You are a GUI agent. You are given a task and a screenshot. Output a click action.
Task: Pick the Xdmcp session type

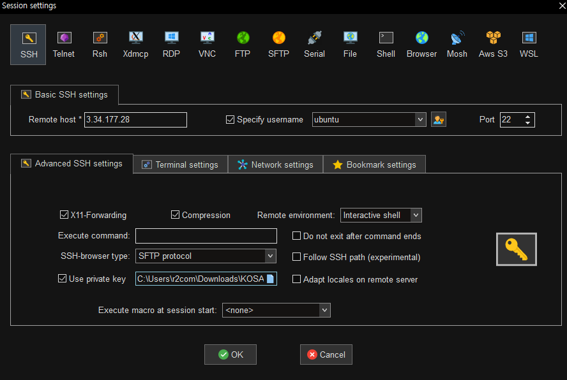pyautogui.click(x=135, y=45)
